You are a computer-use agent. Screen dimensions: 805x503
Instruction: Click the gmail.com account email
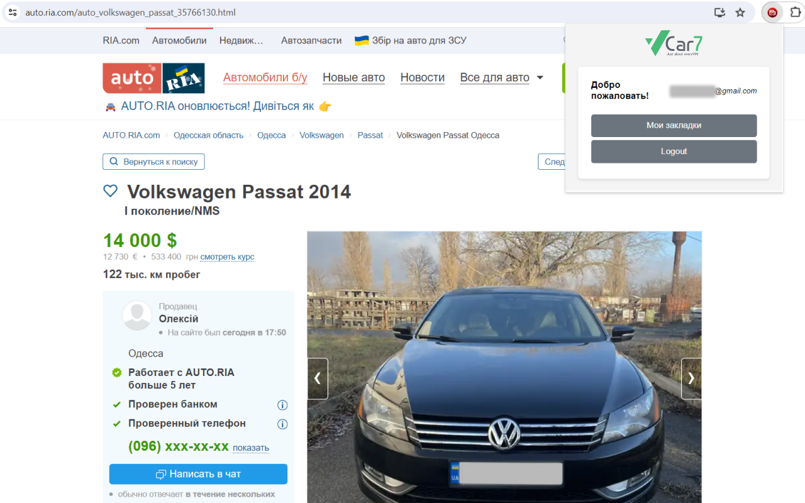(x=713, y=91)
